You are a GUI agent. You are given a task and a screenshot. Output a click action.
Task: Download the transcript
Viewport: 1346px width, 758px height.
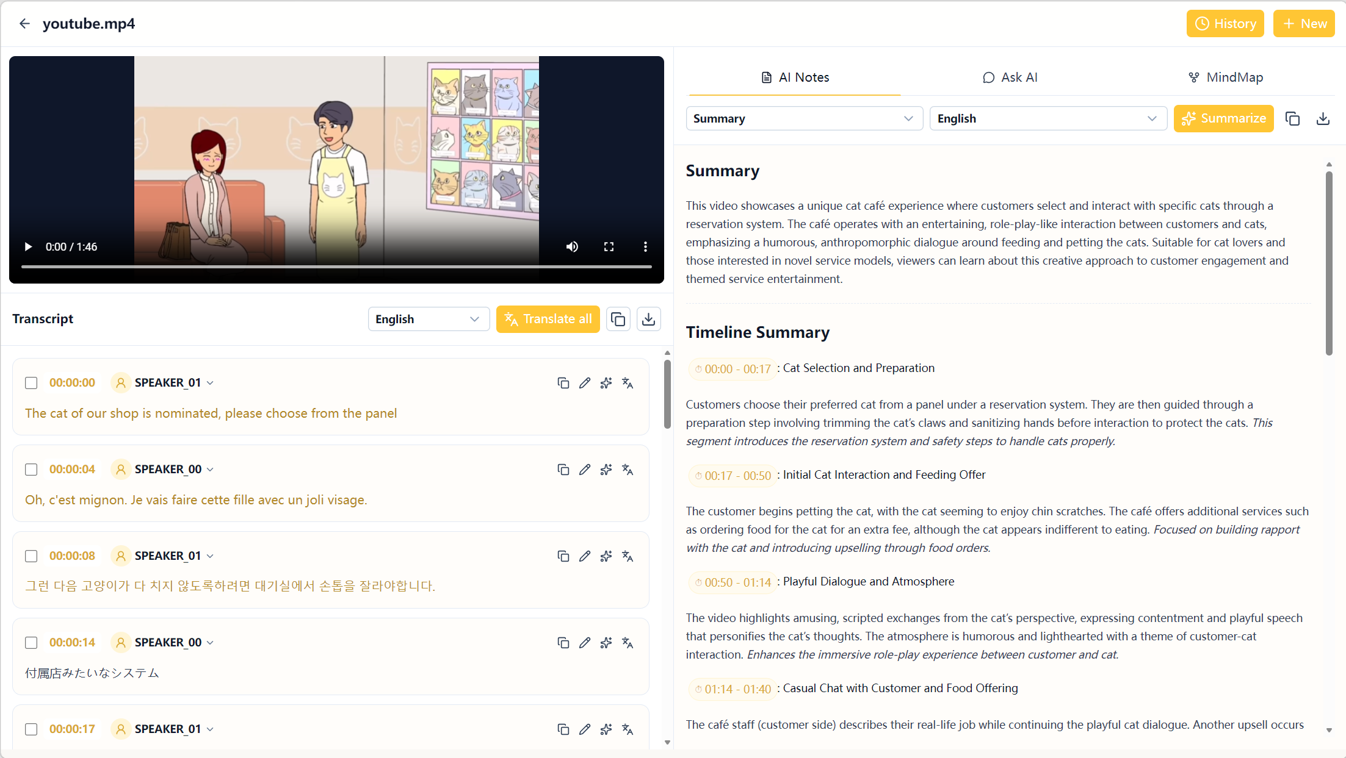coord(649,319)
